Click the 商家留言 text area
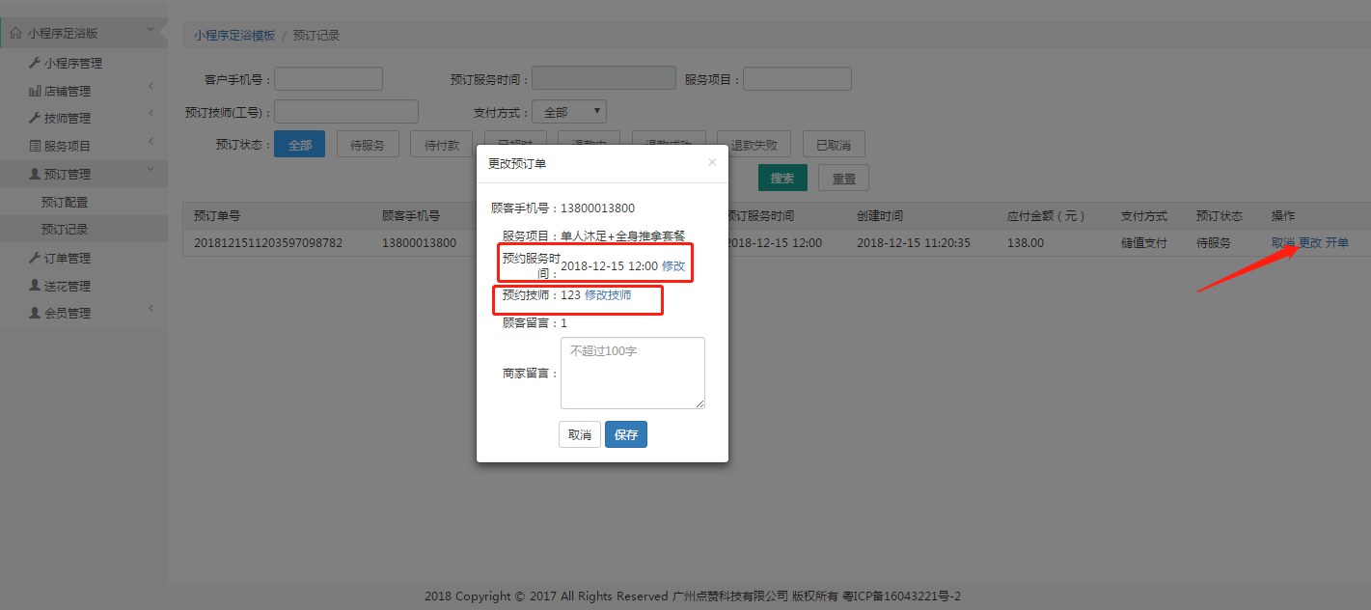Viewport: 1371px width, 610px height. [x=633, y=373]
